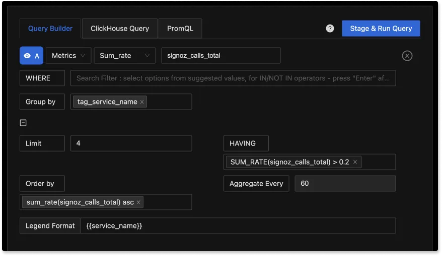This screenshot has width=442, height=256.
Task: Delete query A with circled X icon
Action: click(x=407, y=56)
